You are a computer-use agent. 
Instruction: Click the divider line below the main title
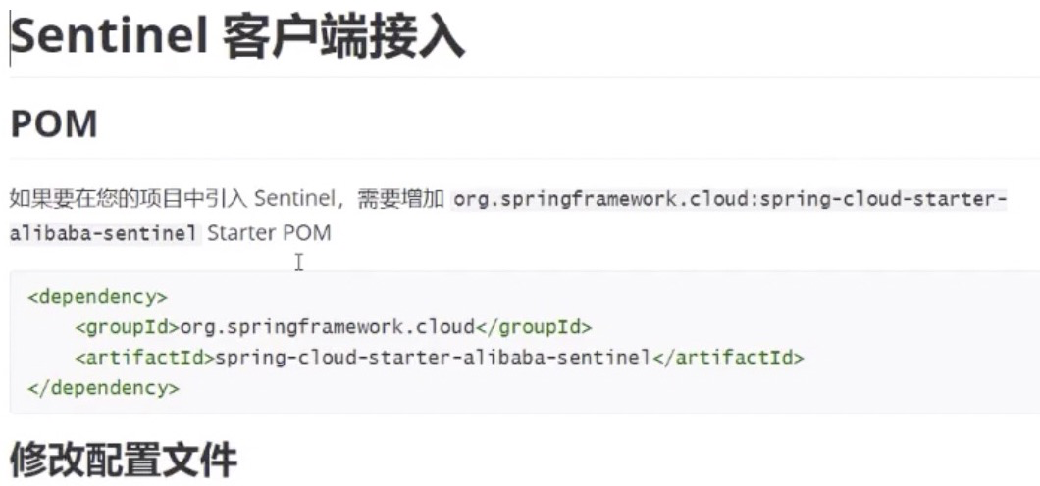(x=525, y=77)
